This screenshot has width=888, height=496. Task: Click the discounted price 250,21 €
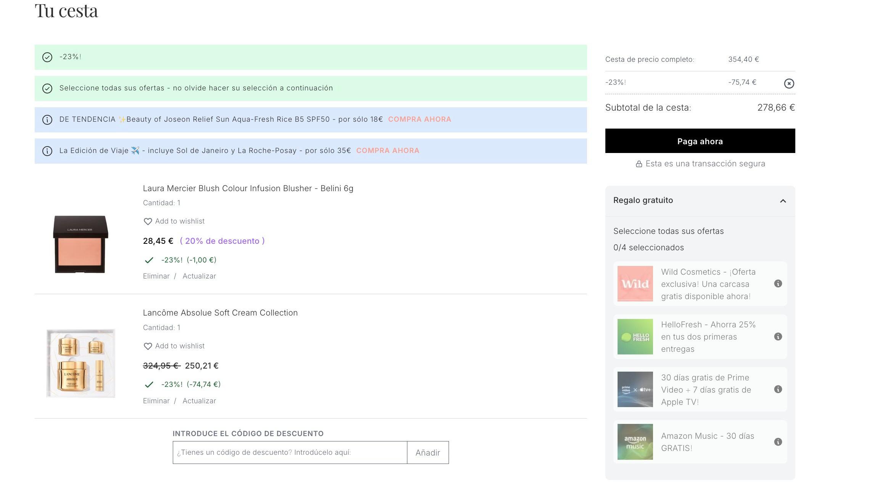coord(202,366)
